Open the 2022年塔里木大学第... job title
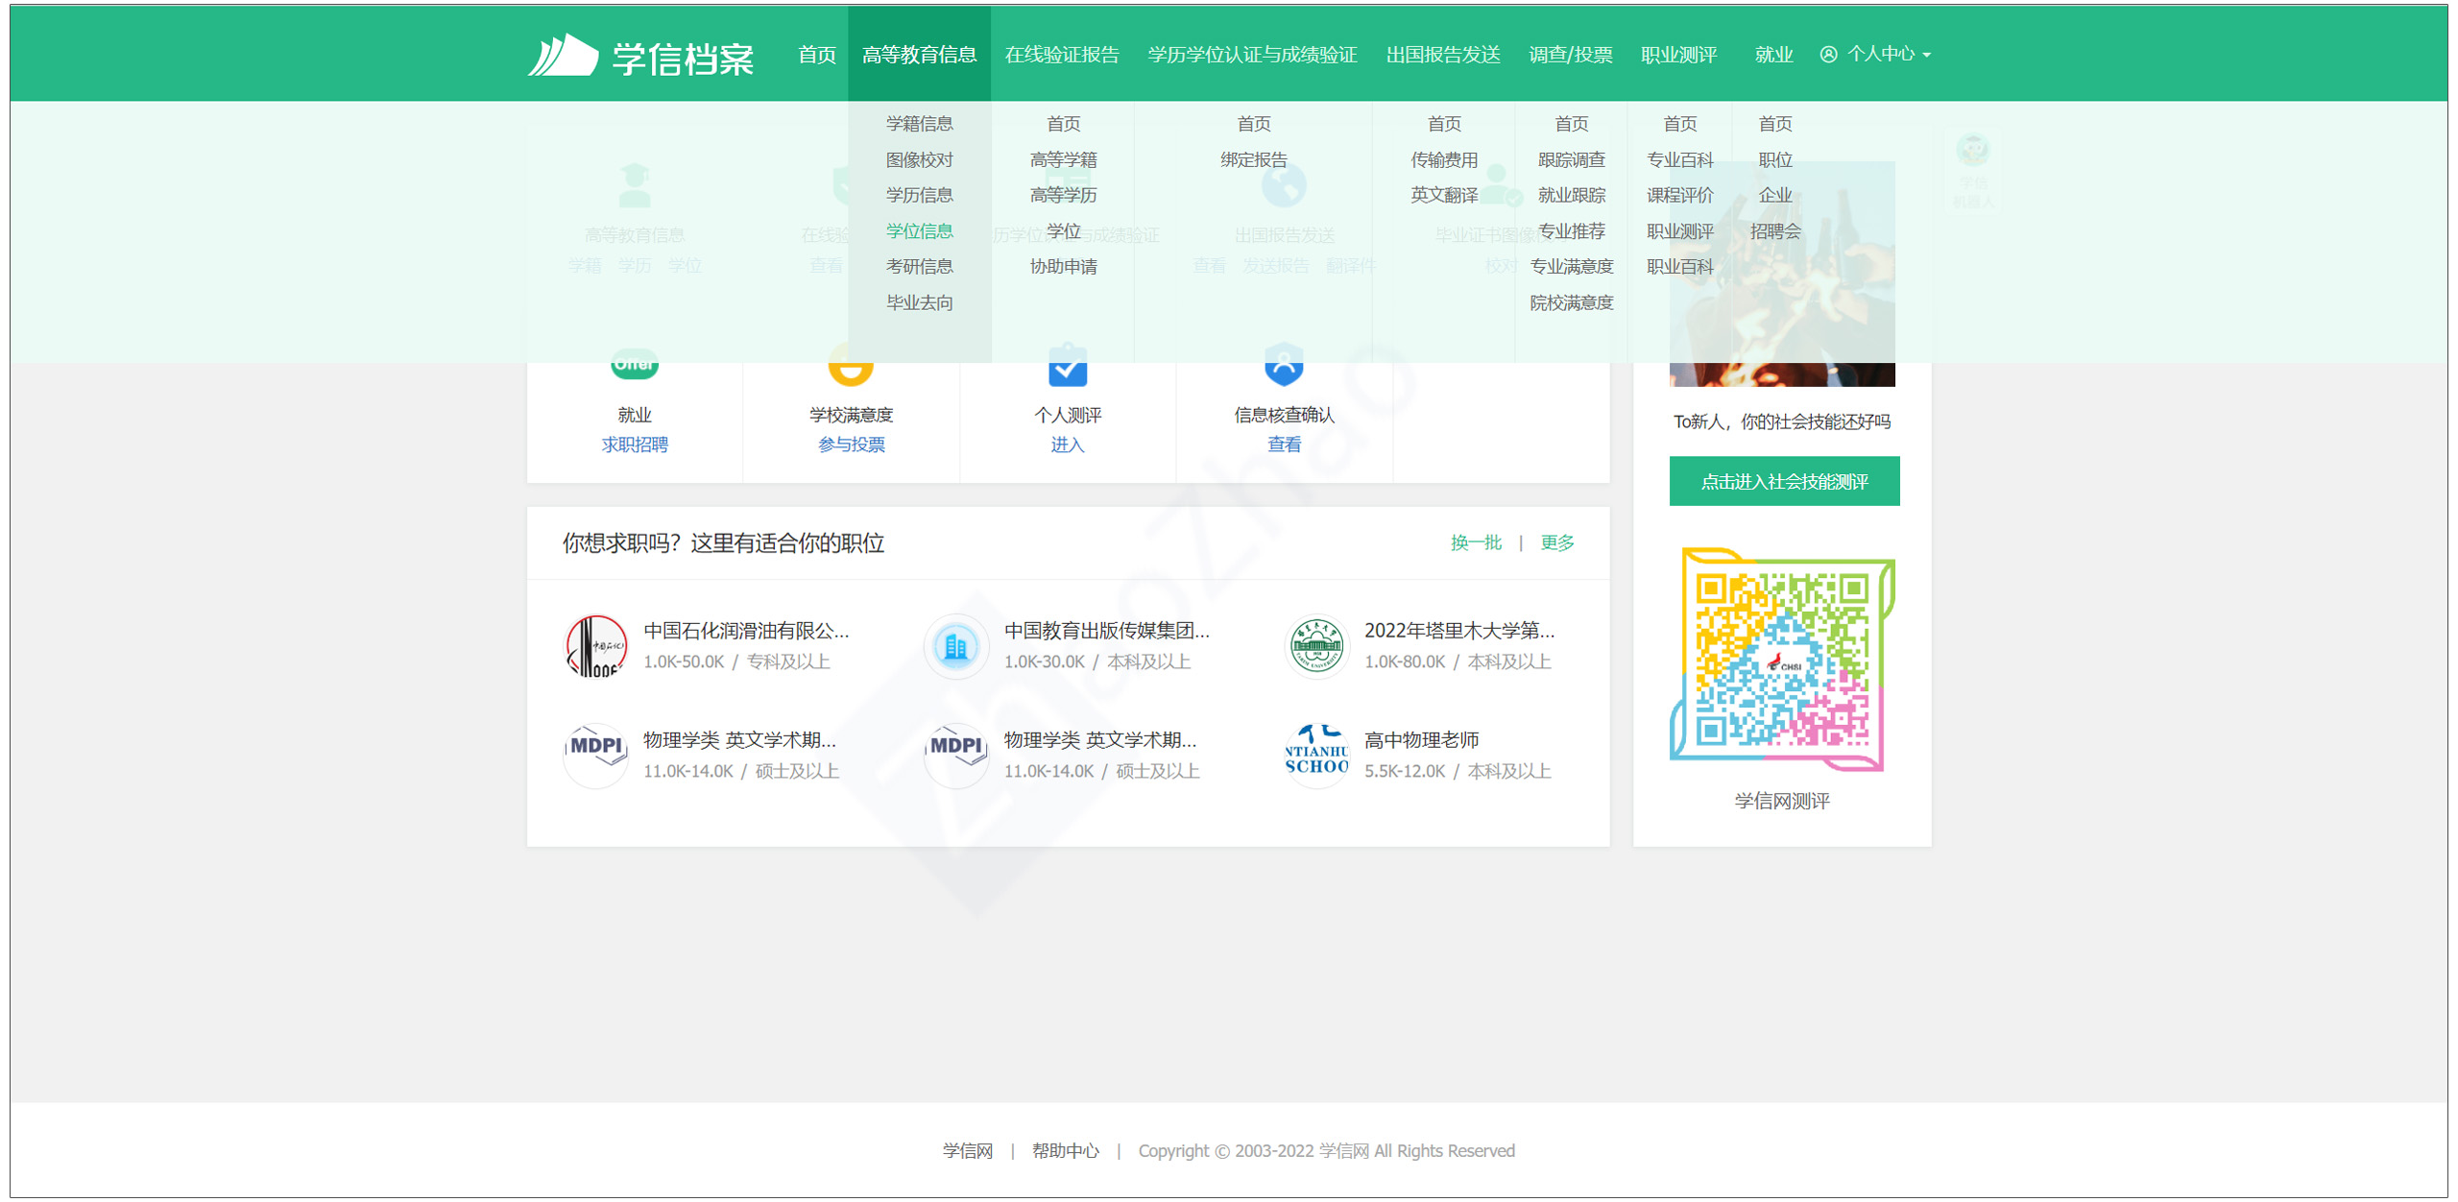 [x=1459, y=631]
